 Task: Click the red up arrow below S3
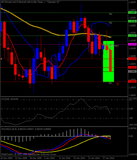pyautogui.click(x=118, y=84)
